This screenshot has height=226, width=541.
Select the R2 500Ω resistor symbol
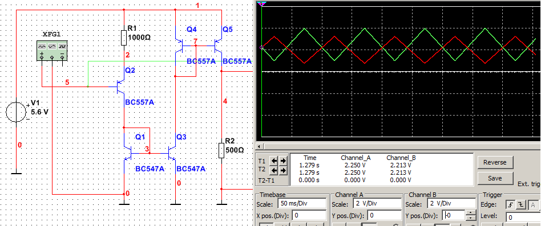tap(221, 151)
